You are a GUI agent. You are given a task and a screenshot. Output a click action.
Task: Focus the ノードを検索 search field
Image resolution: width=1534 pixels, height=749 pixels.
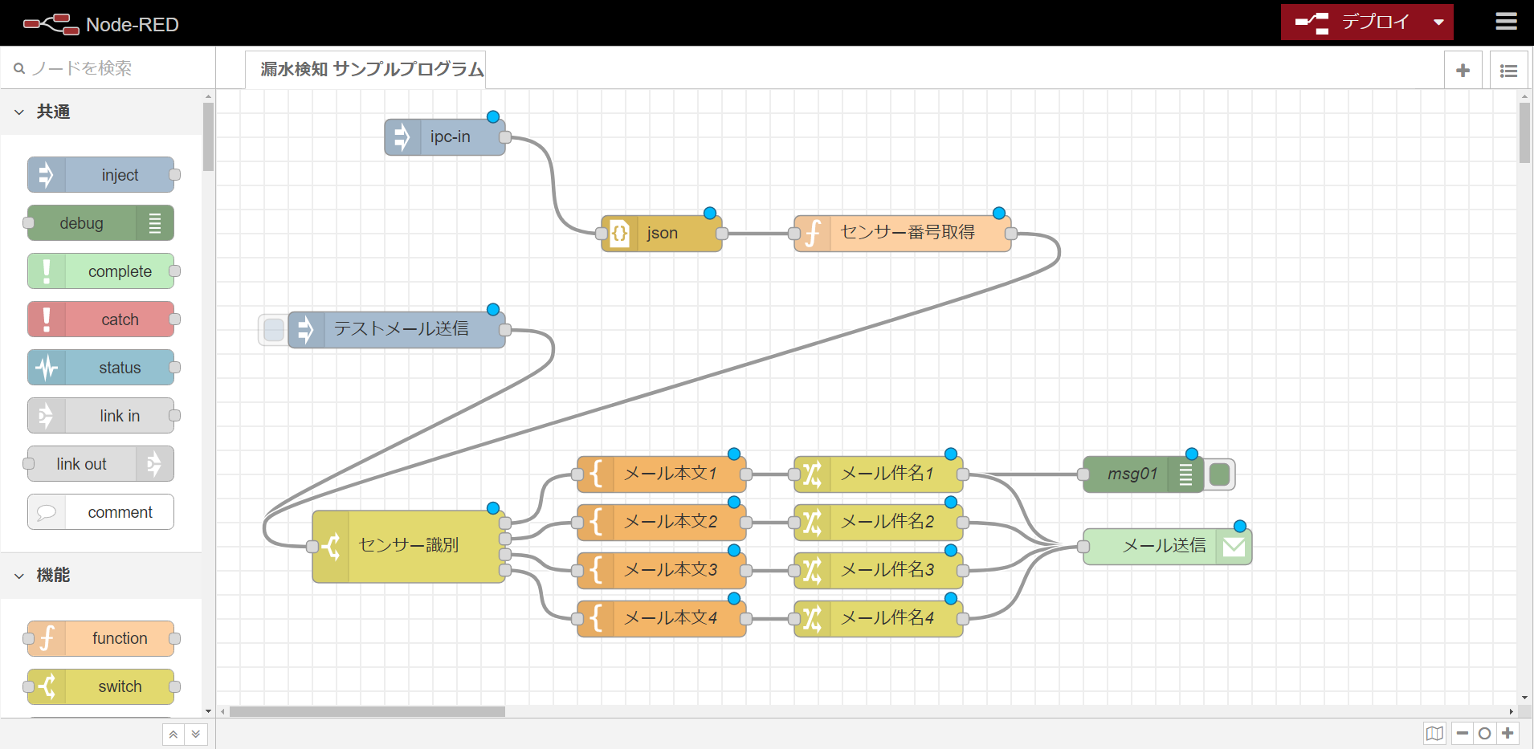point(108,68)
